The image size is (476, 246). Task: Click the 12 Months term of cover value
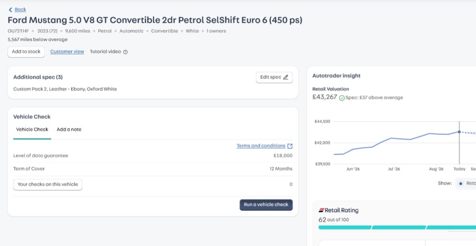281,169
